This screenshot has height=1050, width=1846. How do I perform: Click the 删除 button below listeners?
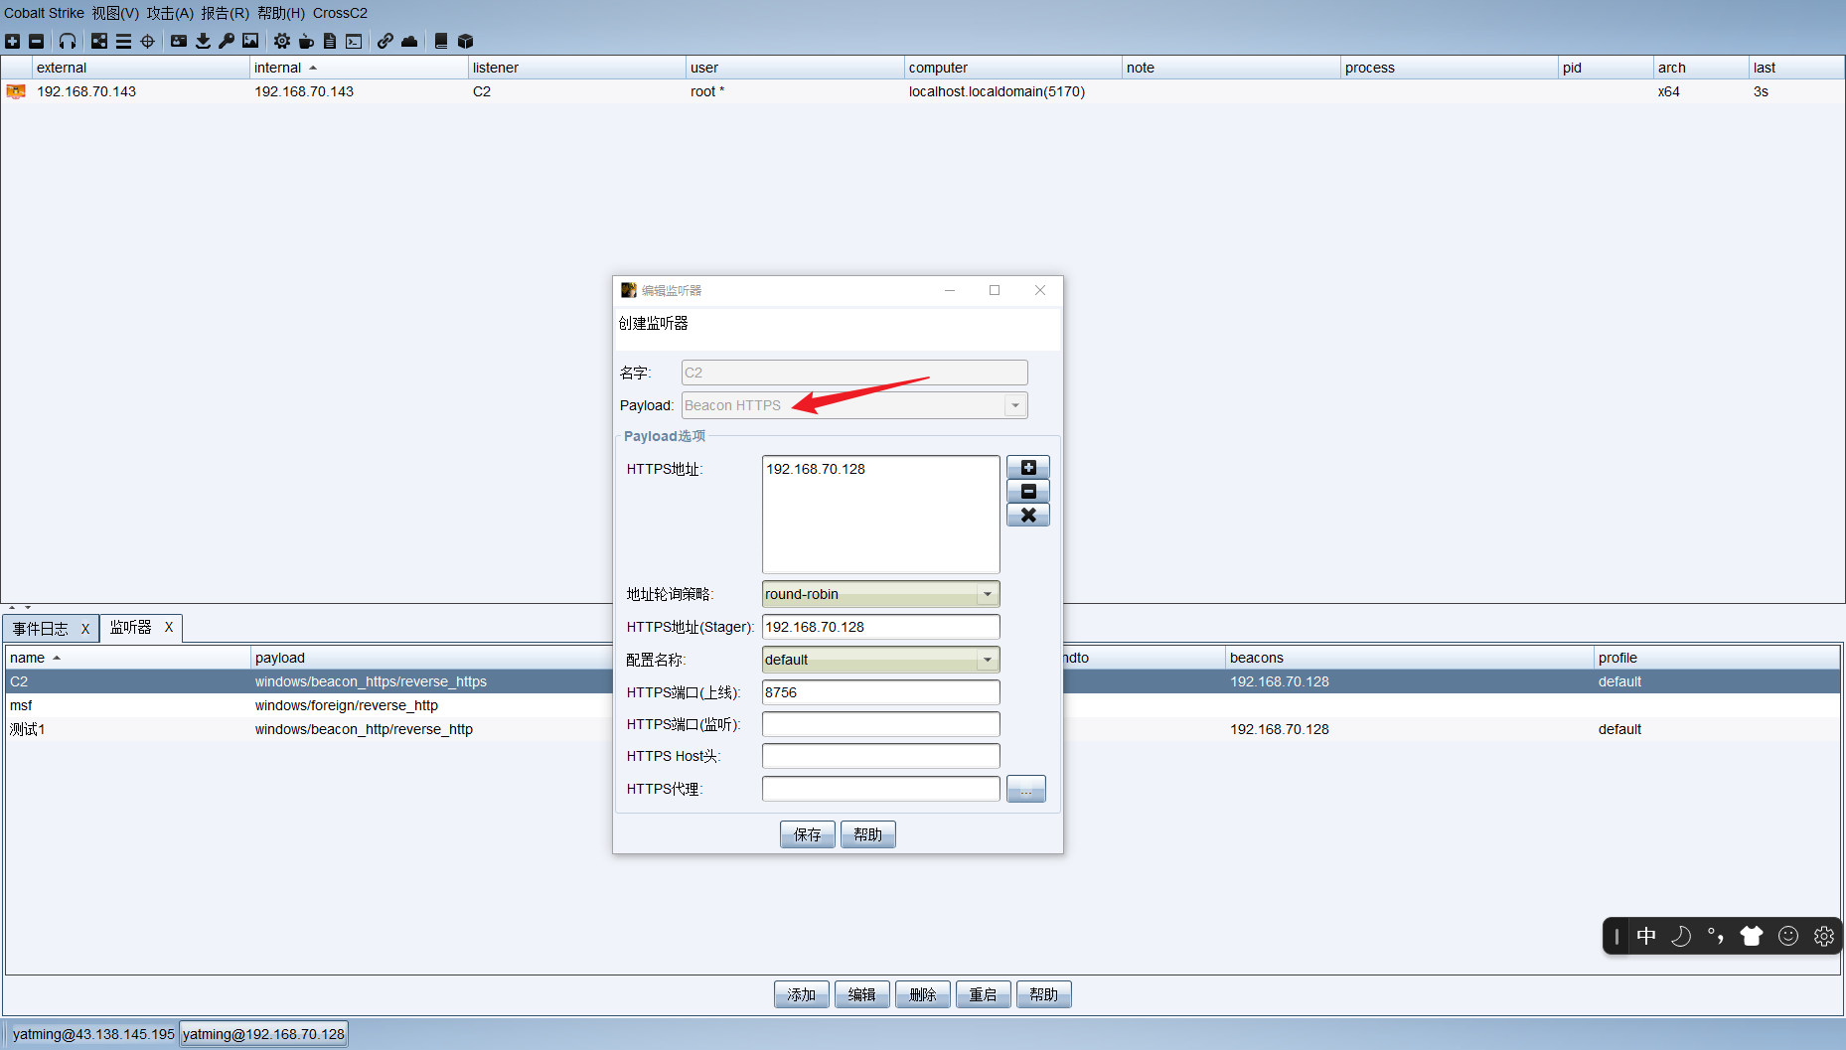(x=923, y=994)
